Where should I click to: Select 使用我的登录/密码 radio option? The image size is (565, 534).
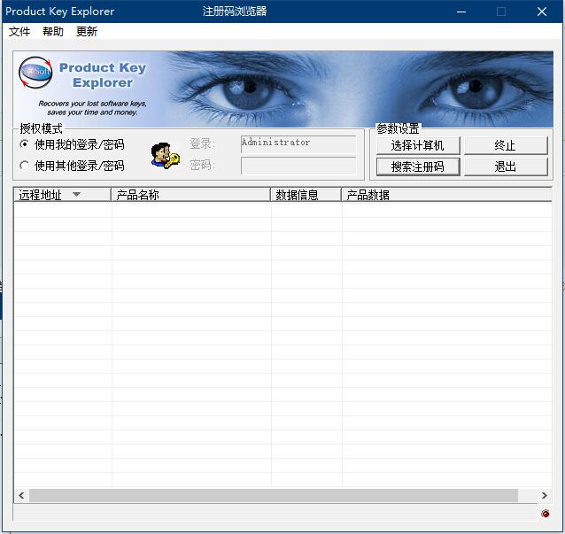[72, 144]
